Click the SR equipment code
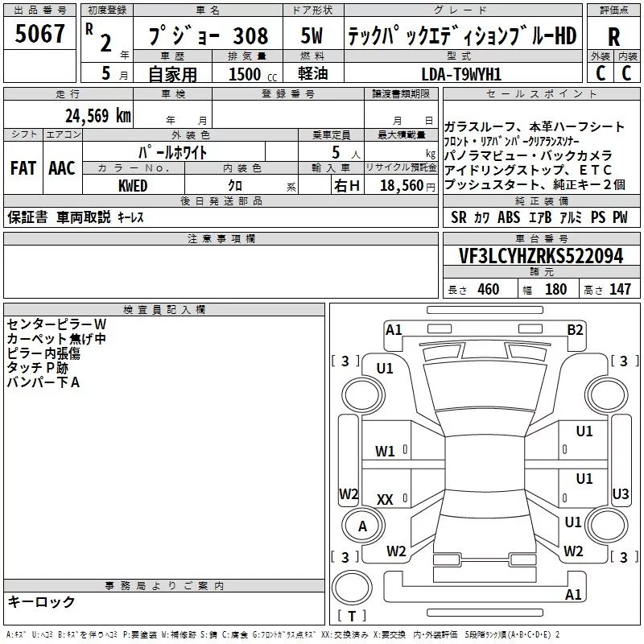Screen dimensions: 644x644 pyautogui.click(x=458, y=217)
